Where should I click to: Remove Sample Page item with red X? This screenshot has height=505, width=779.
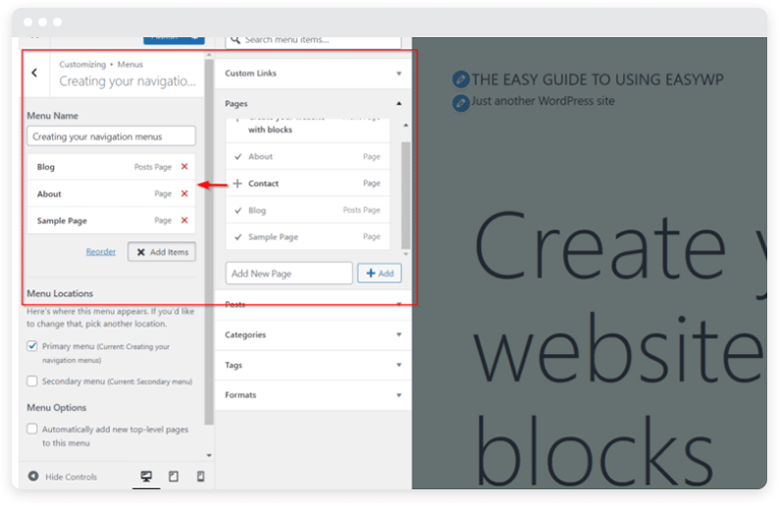point(184,220)
